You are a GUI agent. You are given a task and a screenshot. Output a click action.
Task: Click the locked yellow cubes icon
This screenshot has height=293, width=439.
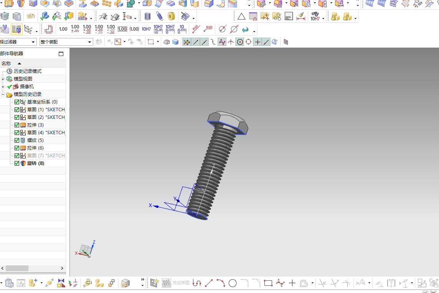(335, 16)
